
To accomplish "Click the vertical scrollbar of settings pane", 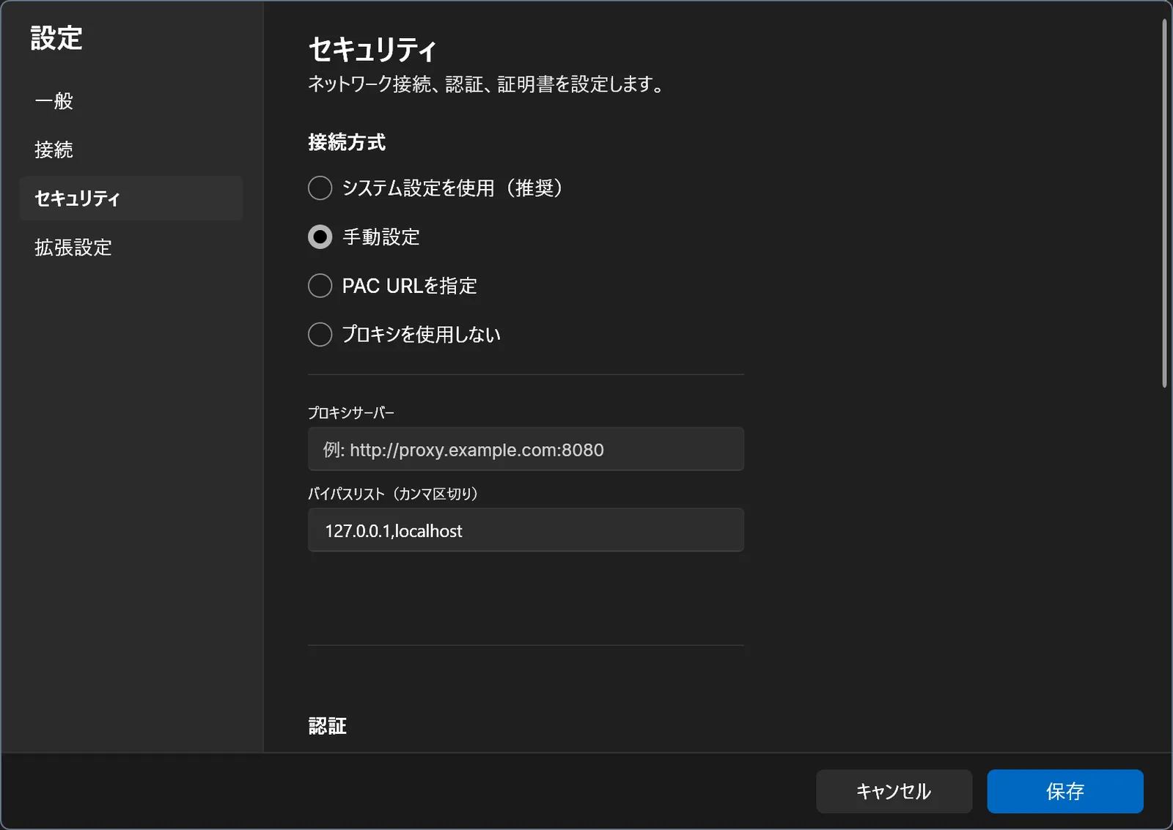I will pos(1164,204).
